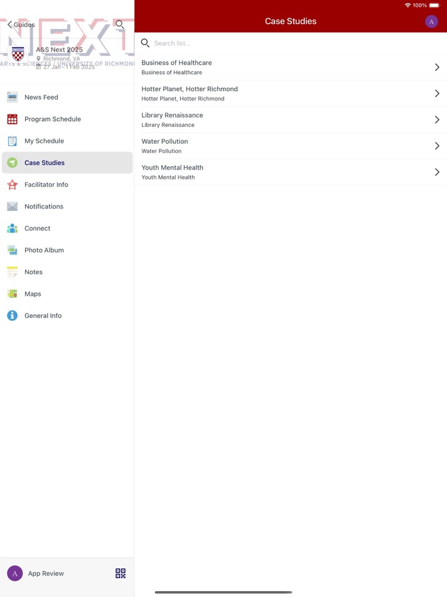Image resolution: width=447 pixels, height=597 pixels.
Task: Click the Connect people icon
Action: click(12, 228)
